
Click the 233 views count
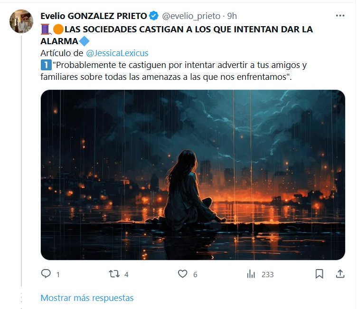[x=268, y=274]
